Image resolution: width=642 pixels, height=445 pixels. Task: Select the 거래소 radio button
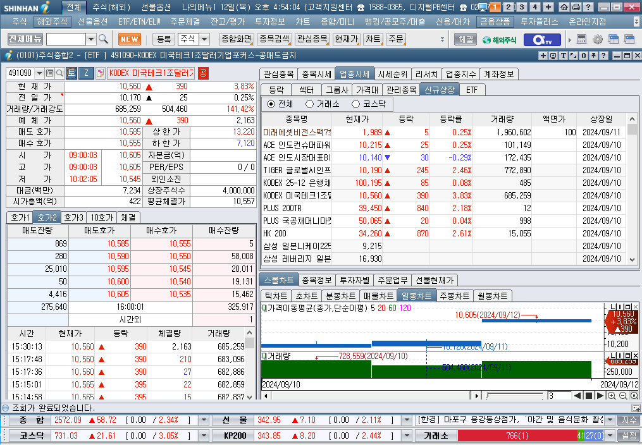[309, 104]
